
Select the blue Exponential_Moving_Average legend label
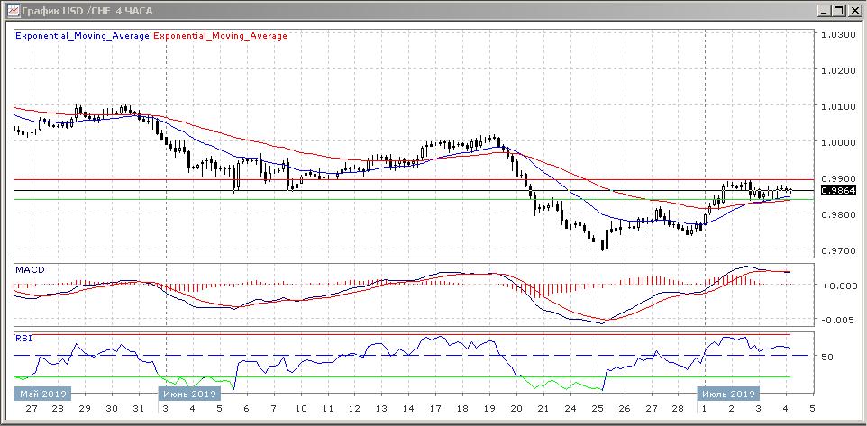[x=83, y=36]
